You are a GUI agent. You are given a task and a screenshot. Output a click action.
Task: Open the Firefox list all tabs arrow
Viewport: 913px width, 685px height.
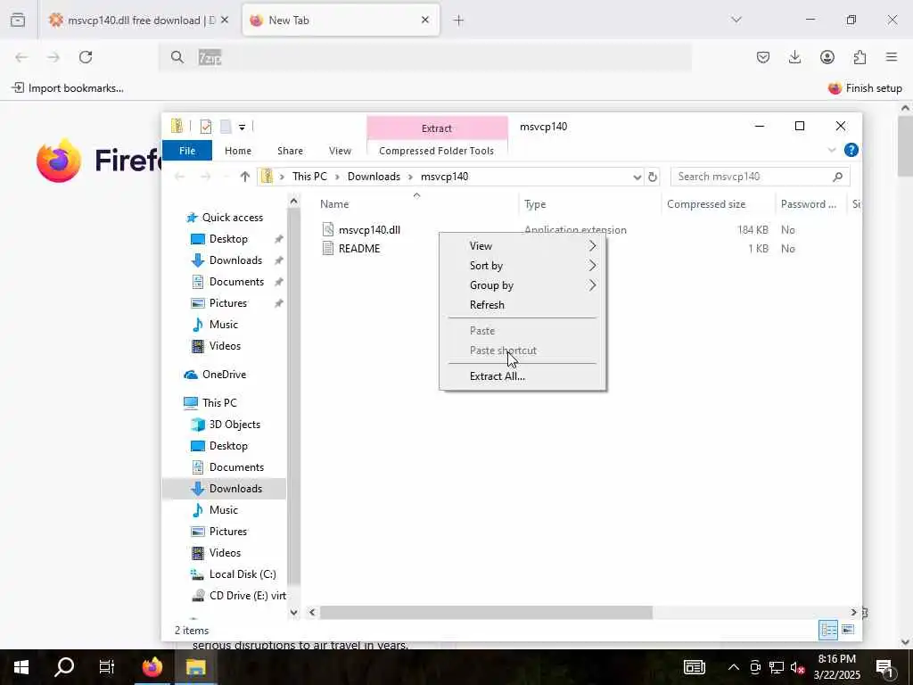(x=736, y=20)
